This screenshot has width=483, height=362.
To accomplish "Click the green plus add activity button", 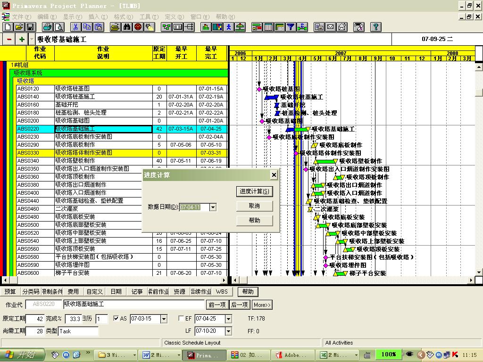I will [22, 40].
